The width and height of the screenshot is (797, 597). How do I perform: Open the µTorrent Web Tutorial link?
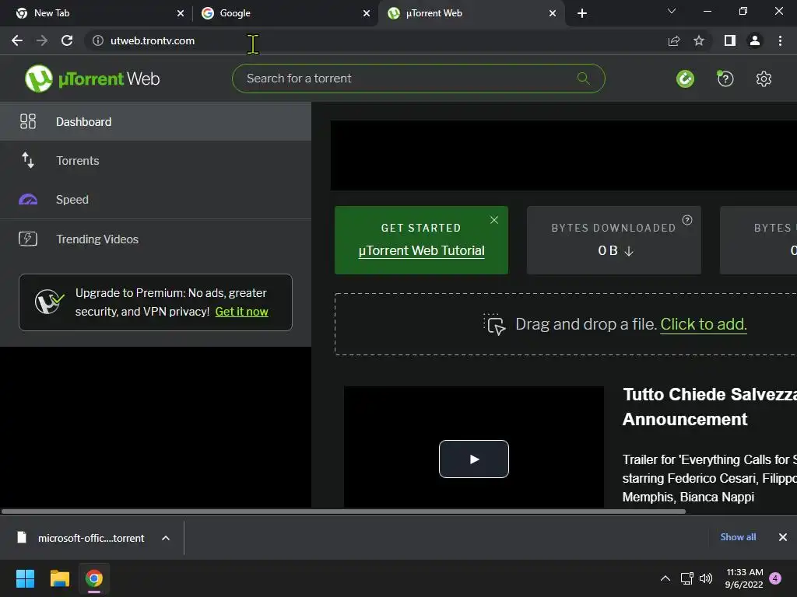point(421,251)
